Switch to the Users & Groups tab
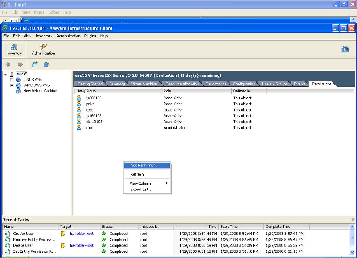Screen dimensions: 357x258 275,84
